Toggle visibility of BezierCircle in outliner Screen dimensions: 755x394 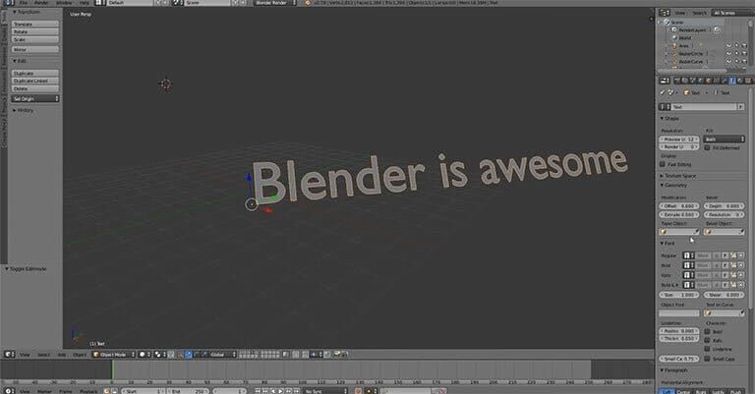click(x=729, y=54)
